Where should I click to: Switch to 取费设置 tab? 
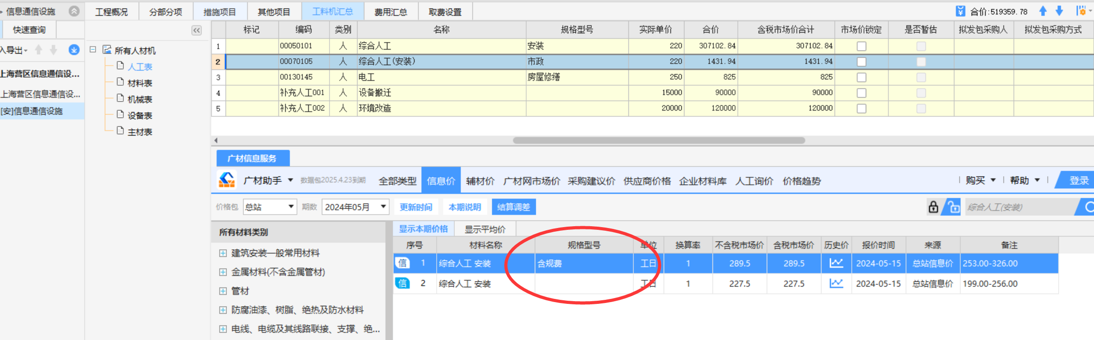pyautogui.click(x=446, y=12)
